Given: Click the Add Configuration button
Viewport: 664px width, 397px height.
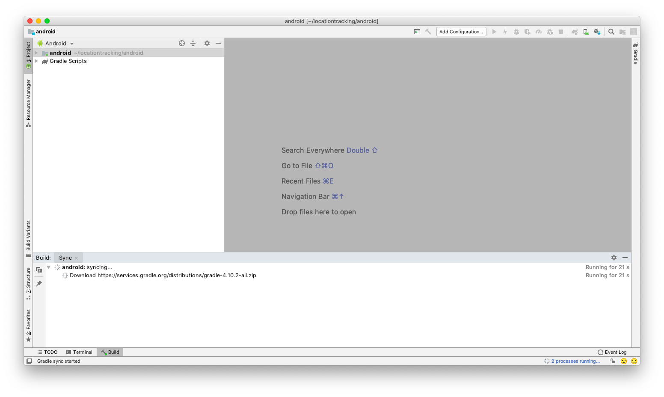Looking at the screenshot, I should (461, 31).
